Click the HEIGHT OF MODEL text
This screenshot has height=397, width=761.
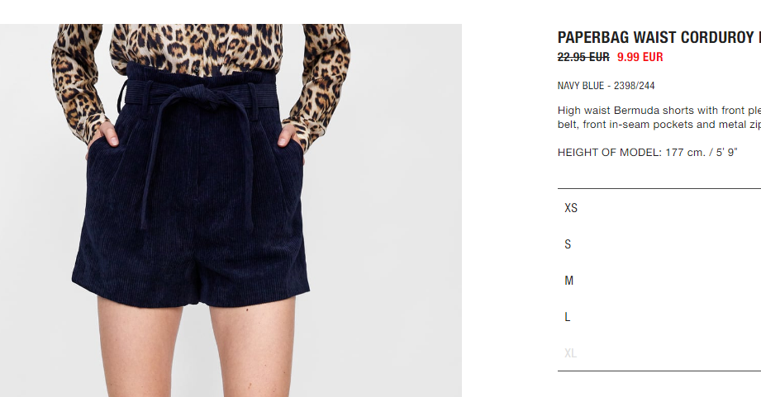(648, 152)
